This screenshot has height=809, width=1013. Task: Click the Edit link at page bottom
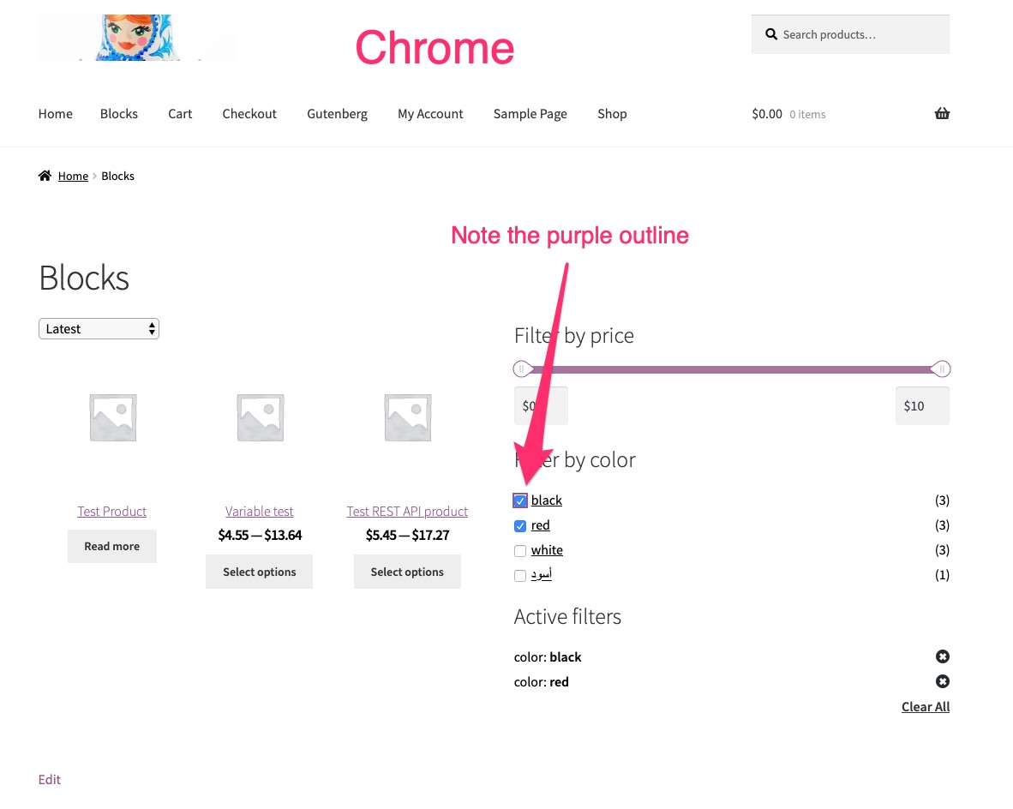[49, 779]
